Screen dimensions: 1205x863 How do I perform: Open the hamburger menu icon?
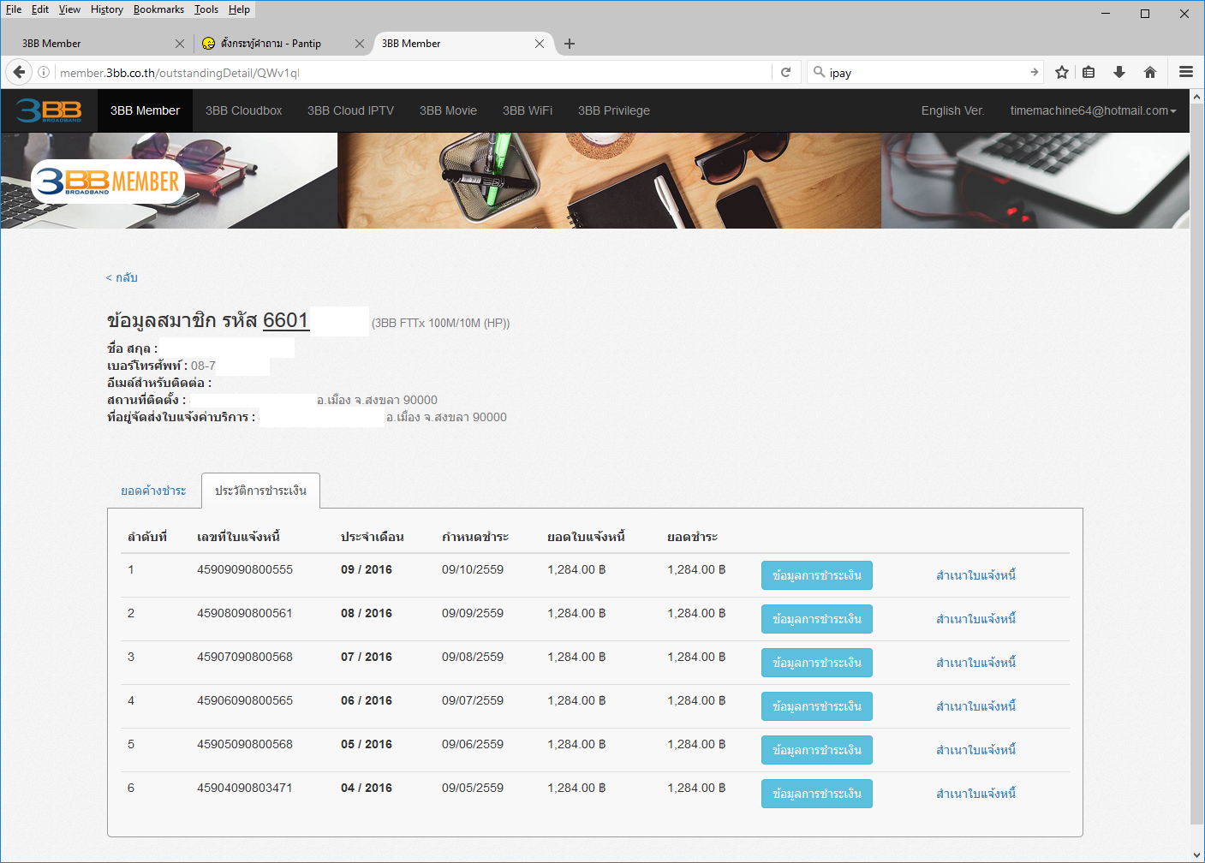click(x=1186, y=73)
